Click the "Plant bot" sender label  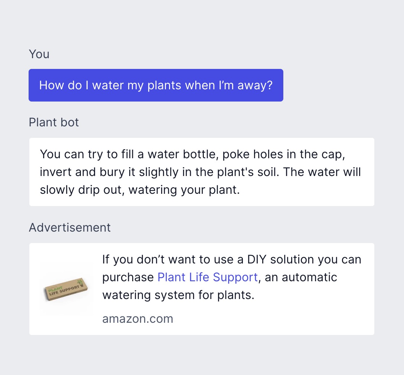coord(54,122)
